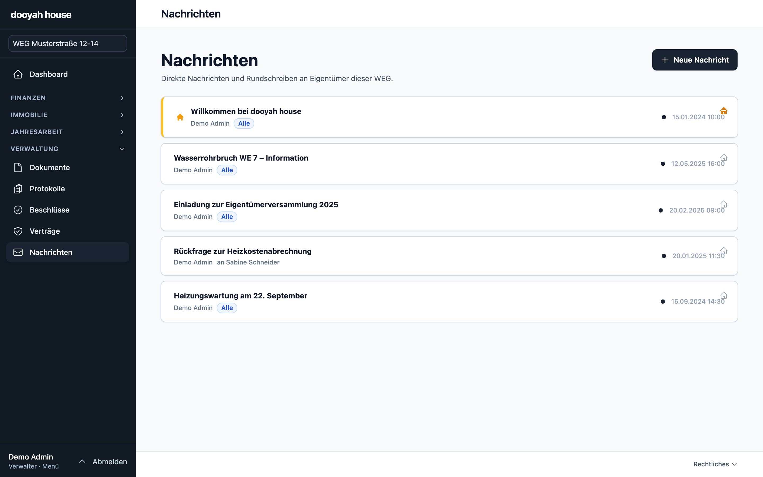Click the JAHRESARBEIT section label
The width and height of the screenshot is (763, 477).
coord(37,132)
